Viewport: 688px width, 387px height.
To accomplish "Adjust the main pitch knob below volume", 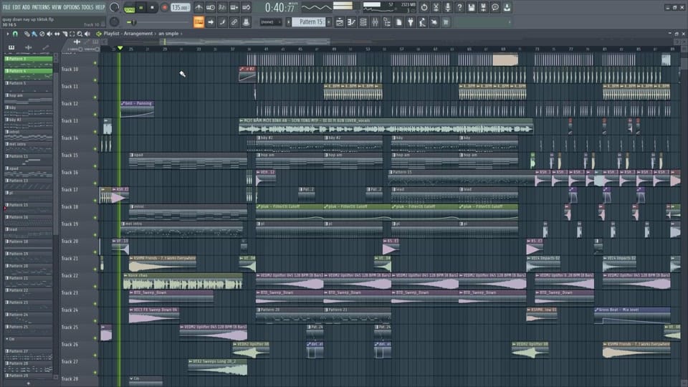I will [x=114, y=22].
